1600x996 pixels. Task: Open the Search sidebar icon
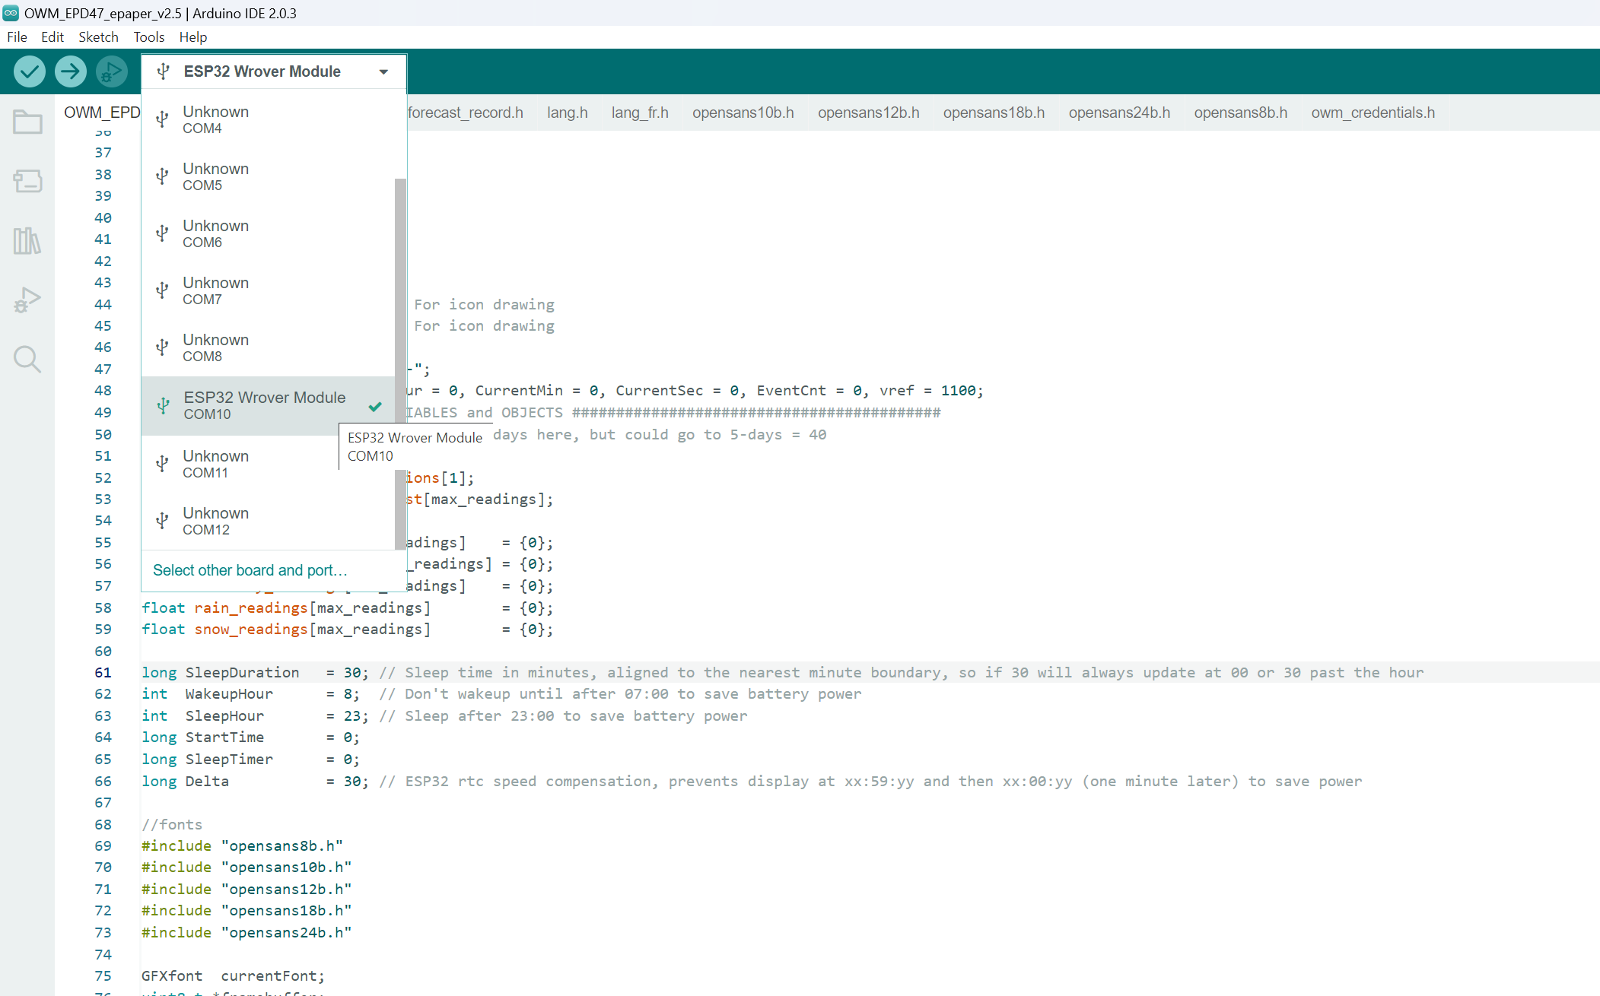27,359
